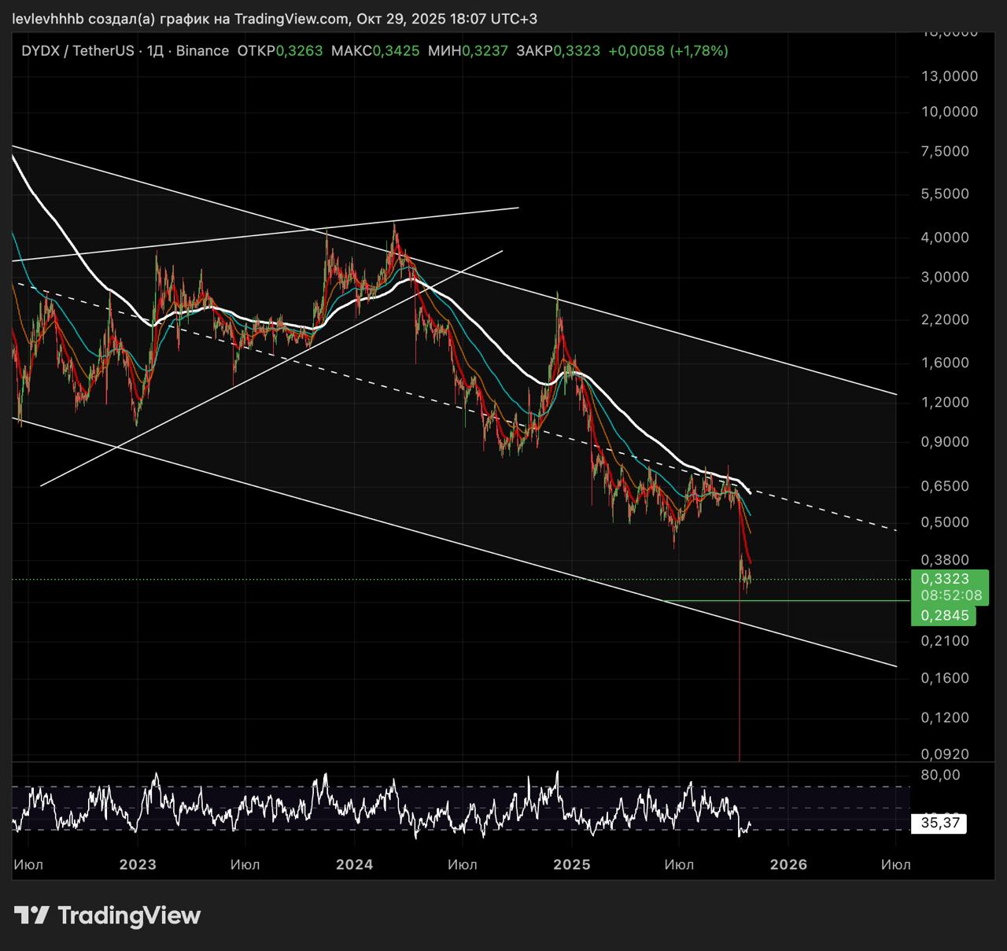
Task: Click the TradingView logo icon
Action: [31, 916]
